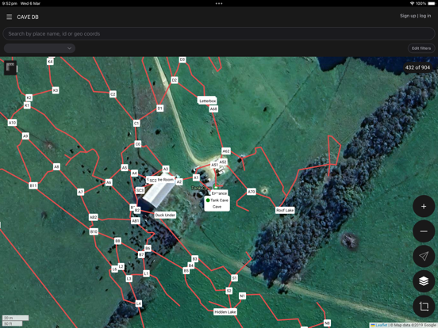The height and width of the screenshot is (328, 438).
Task: Select station marker N8
Action: click(x=327, y=323)
